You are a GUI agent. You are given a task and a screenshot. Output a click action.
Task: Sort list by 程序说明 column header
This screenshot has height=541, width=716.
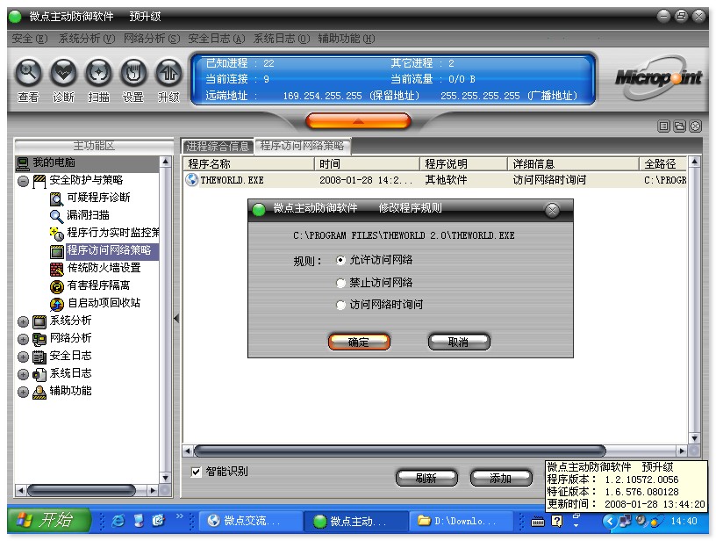pyautogui.click(x=463, y=163)
